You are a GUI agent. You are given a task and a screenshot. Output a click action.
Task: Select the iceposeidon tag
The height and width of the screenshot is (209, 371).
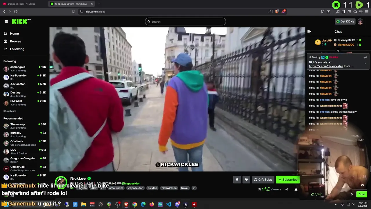[x=135, y=188]
